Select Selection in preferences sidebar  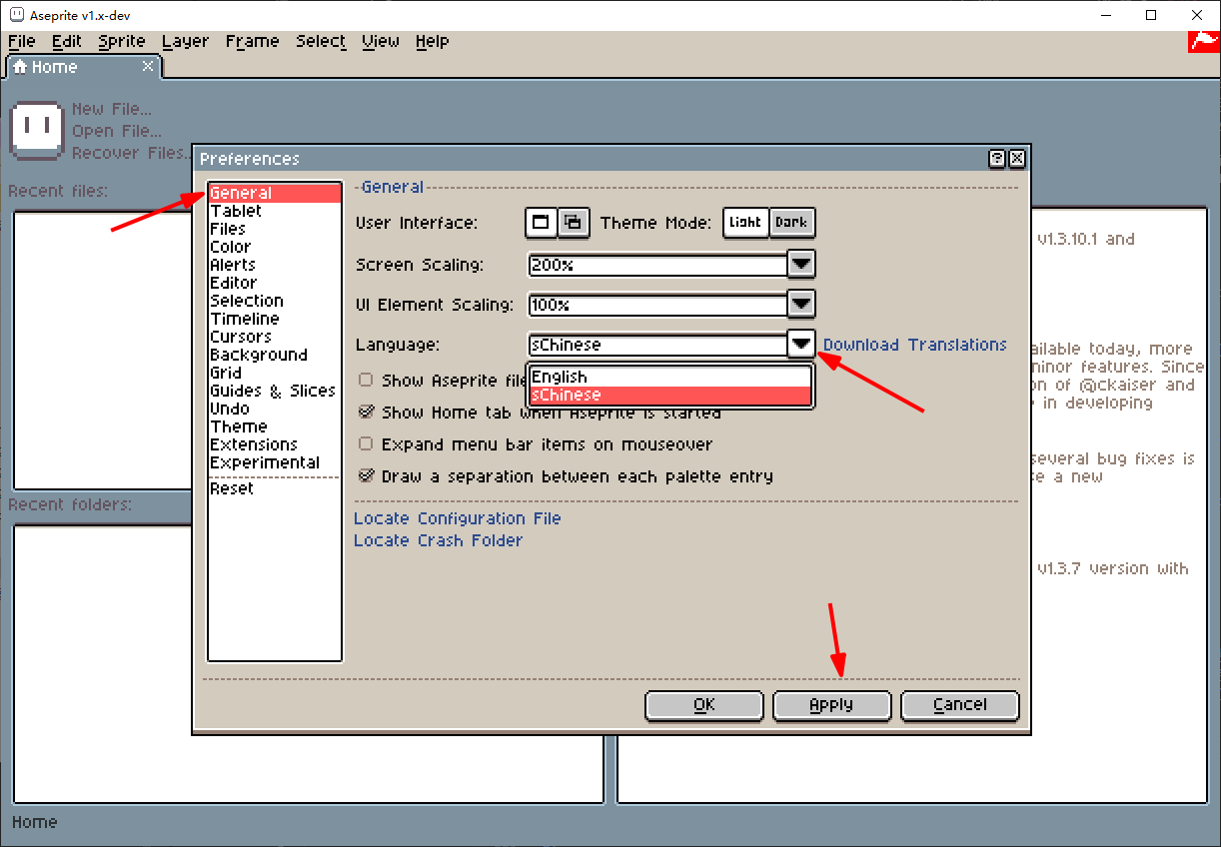click(275, 301)
